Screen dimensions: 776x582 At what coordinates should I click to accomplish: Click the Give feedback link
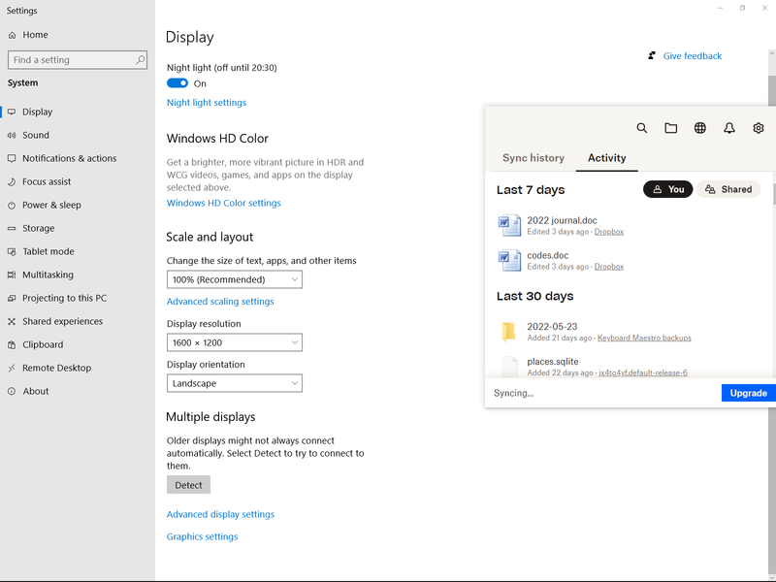[x=693, y=56]
